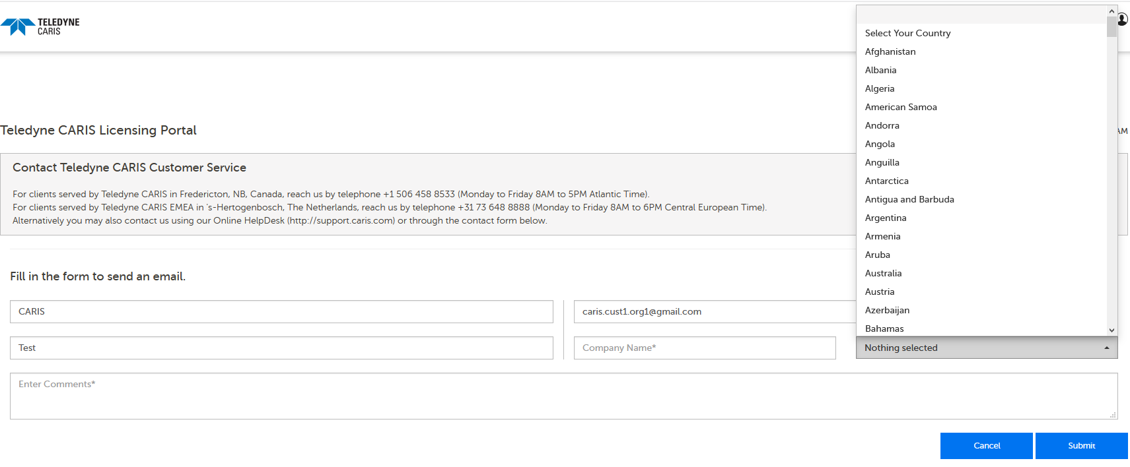Submit the contact form

click(x=1082, y=446)
